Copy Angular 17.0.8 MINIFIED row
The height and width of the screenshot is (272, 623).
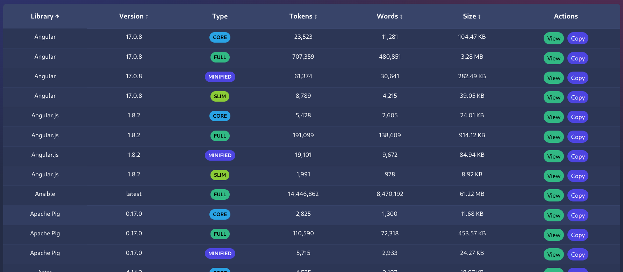[x=578, y=78]
